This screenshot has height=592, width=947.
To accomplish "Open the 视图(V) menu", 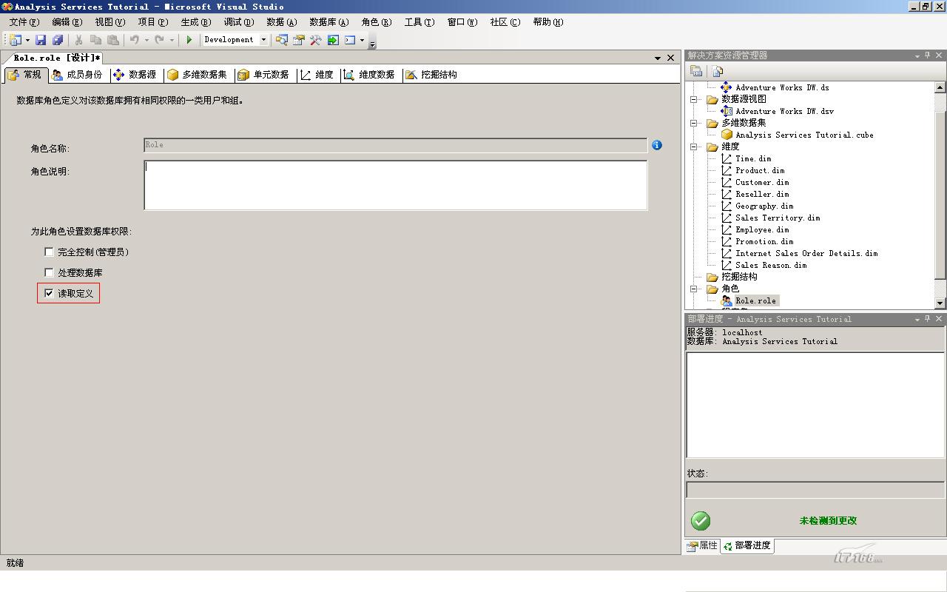I will (x=109, y=22).
